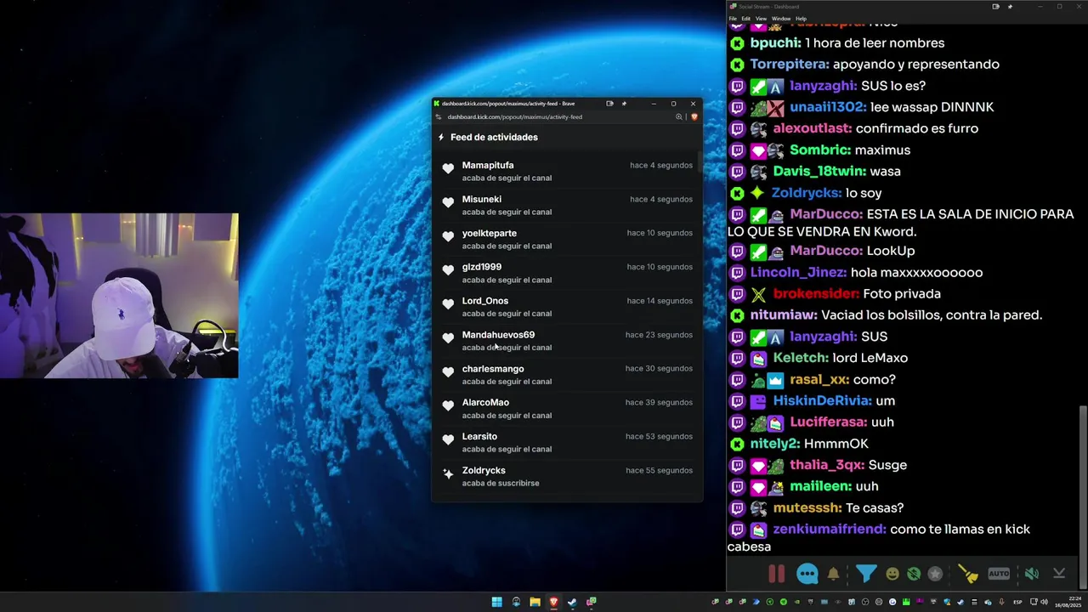Click the system volume icon in tray

click(1044, 602)
